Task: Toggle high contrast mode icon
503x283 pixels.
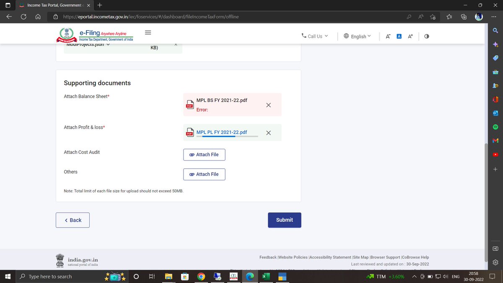Action: [x=427, y=36]
